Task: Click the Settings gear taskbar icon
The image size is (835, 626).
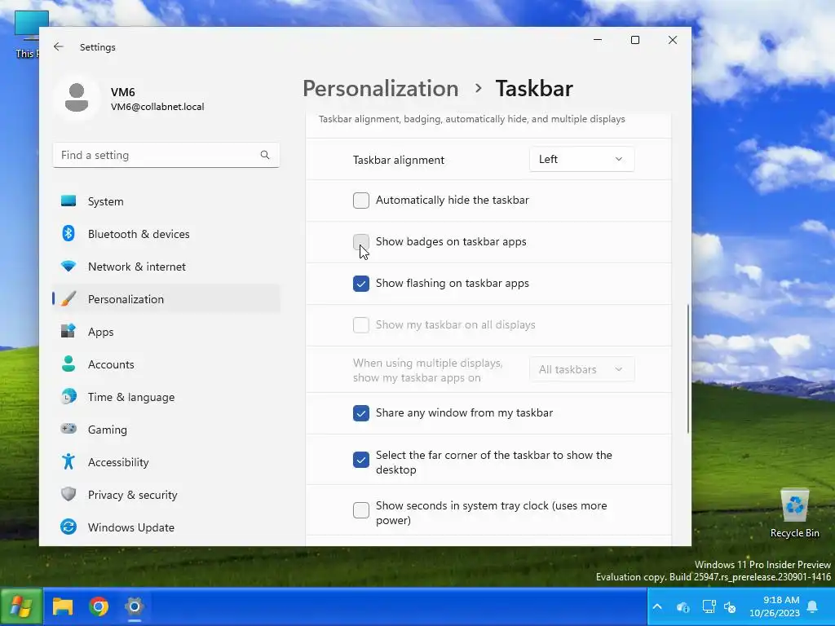Action: 135,606
